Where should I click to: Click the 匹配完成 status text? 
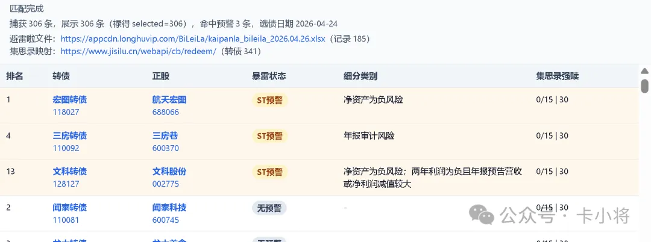tap(27, 9)
